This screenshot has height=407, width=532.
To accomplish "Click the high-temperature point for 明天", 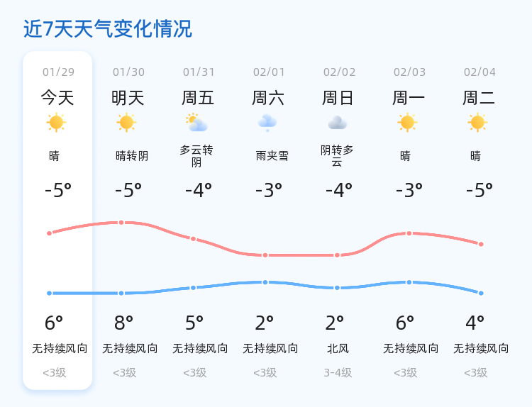I will 121,223.
